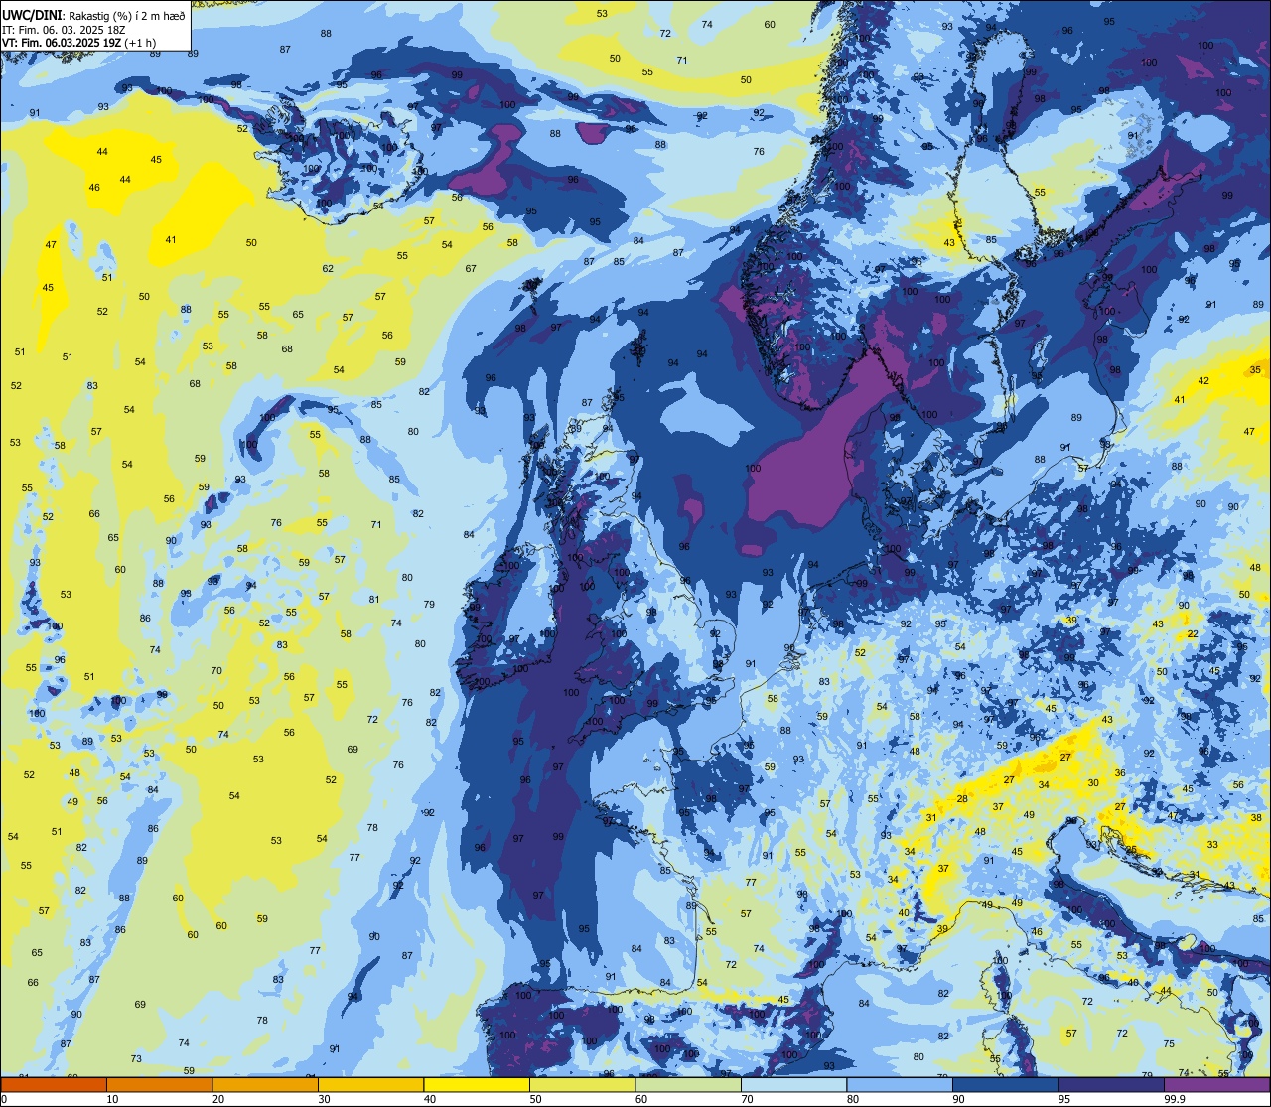Click the title 'UWC/DINI: Rakastig (%) í 2 m hæð'
Image resolution: width=1271 pixels, height=1107 pixels.
pos(94,15)
